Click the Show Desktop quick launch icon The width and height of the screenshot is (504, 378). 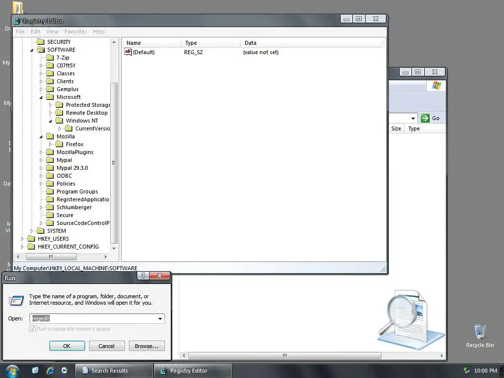(x=35, y=371)
